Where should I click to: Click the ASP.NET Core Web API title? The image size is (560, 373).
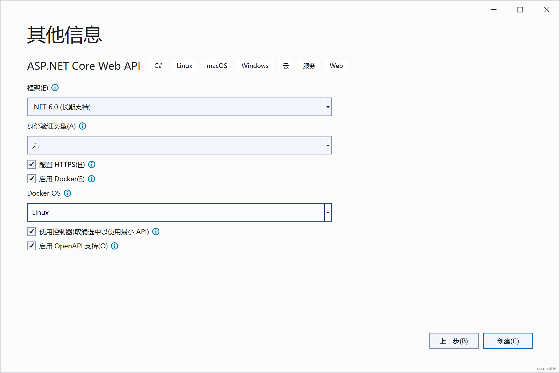click(84, 66)
